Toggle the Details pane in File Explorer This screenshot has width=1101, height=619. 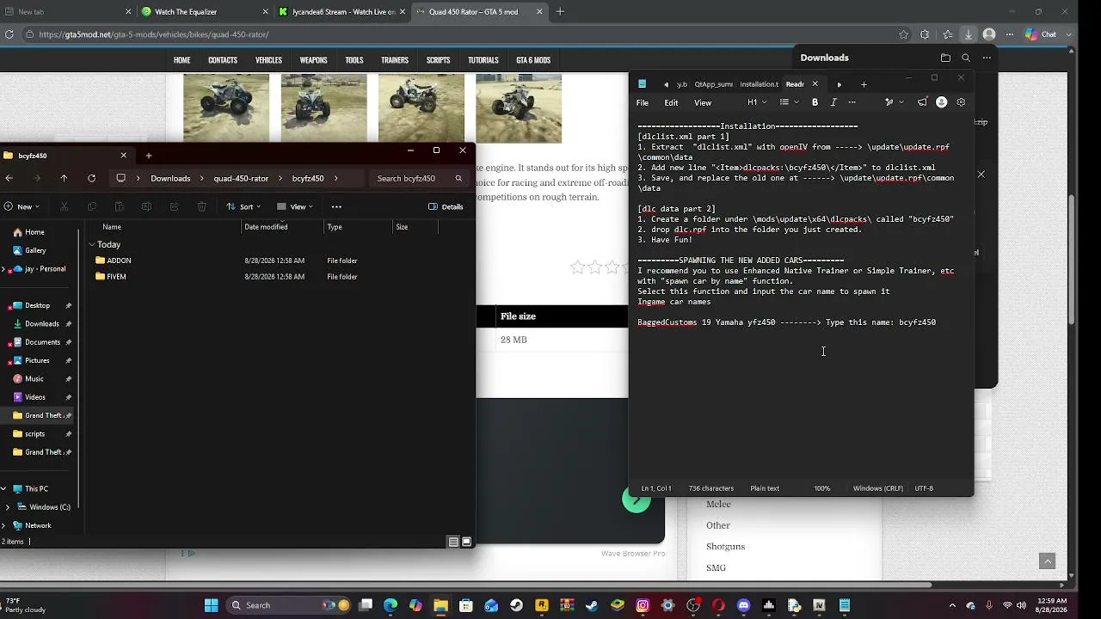[446, 206]
